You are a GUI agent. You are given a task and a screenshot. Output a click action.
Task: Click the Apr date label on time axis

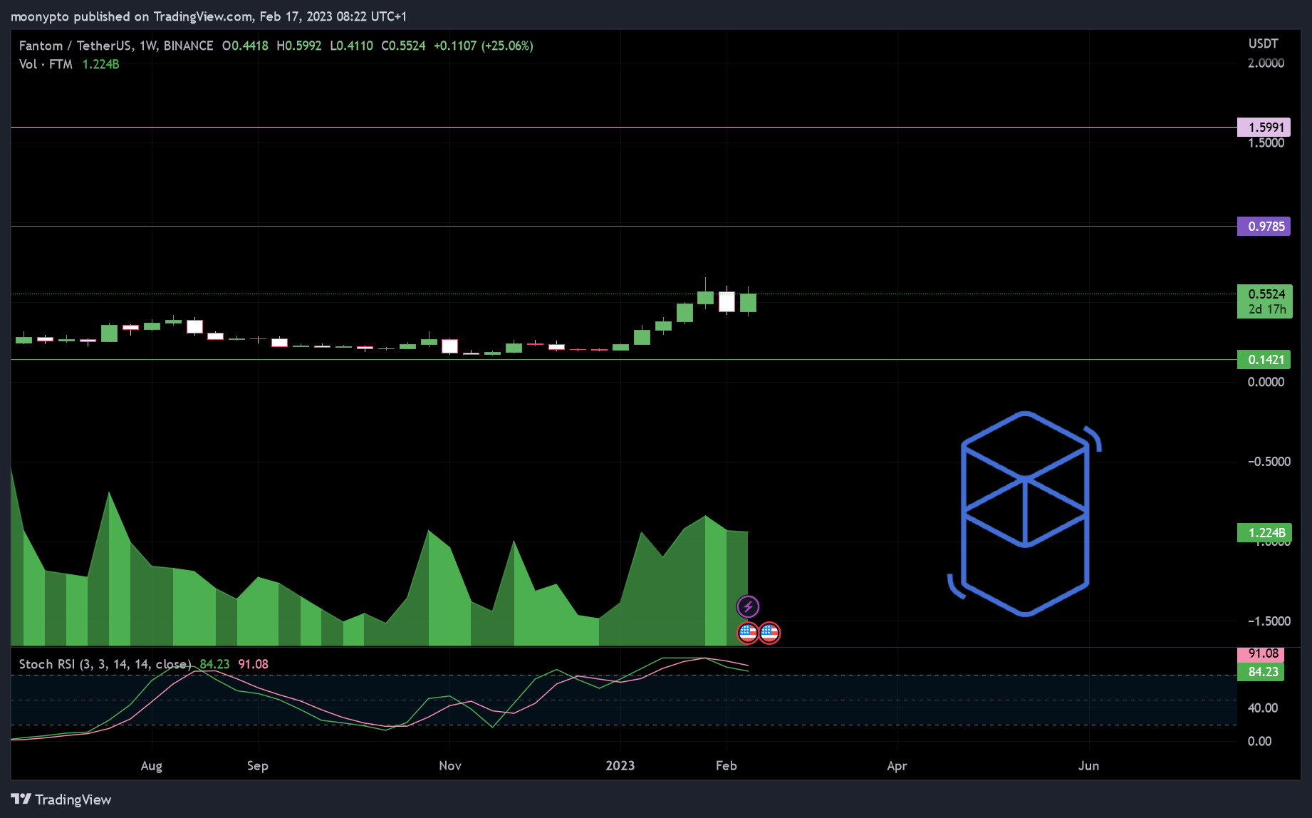[897, 766]
